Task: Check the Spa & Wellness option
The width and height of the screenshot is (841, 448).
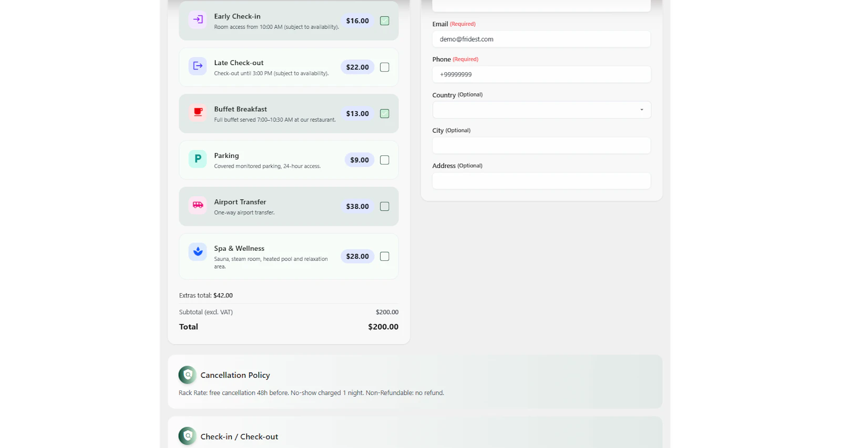Action: coord(385,257)
